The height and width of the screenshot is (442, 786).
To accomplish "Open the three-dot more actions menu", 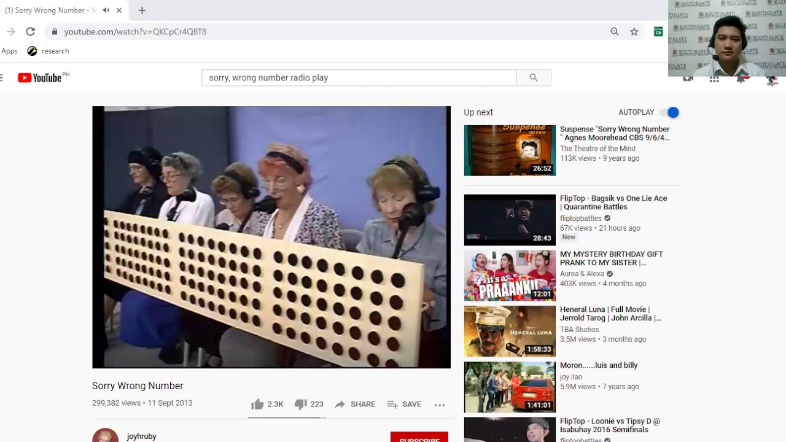I will pos(440,405).
